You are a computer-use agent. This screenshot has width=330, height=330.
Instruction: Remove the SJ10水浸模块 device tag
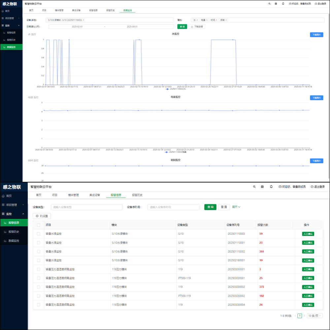click(x=83, y=20)
